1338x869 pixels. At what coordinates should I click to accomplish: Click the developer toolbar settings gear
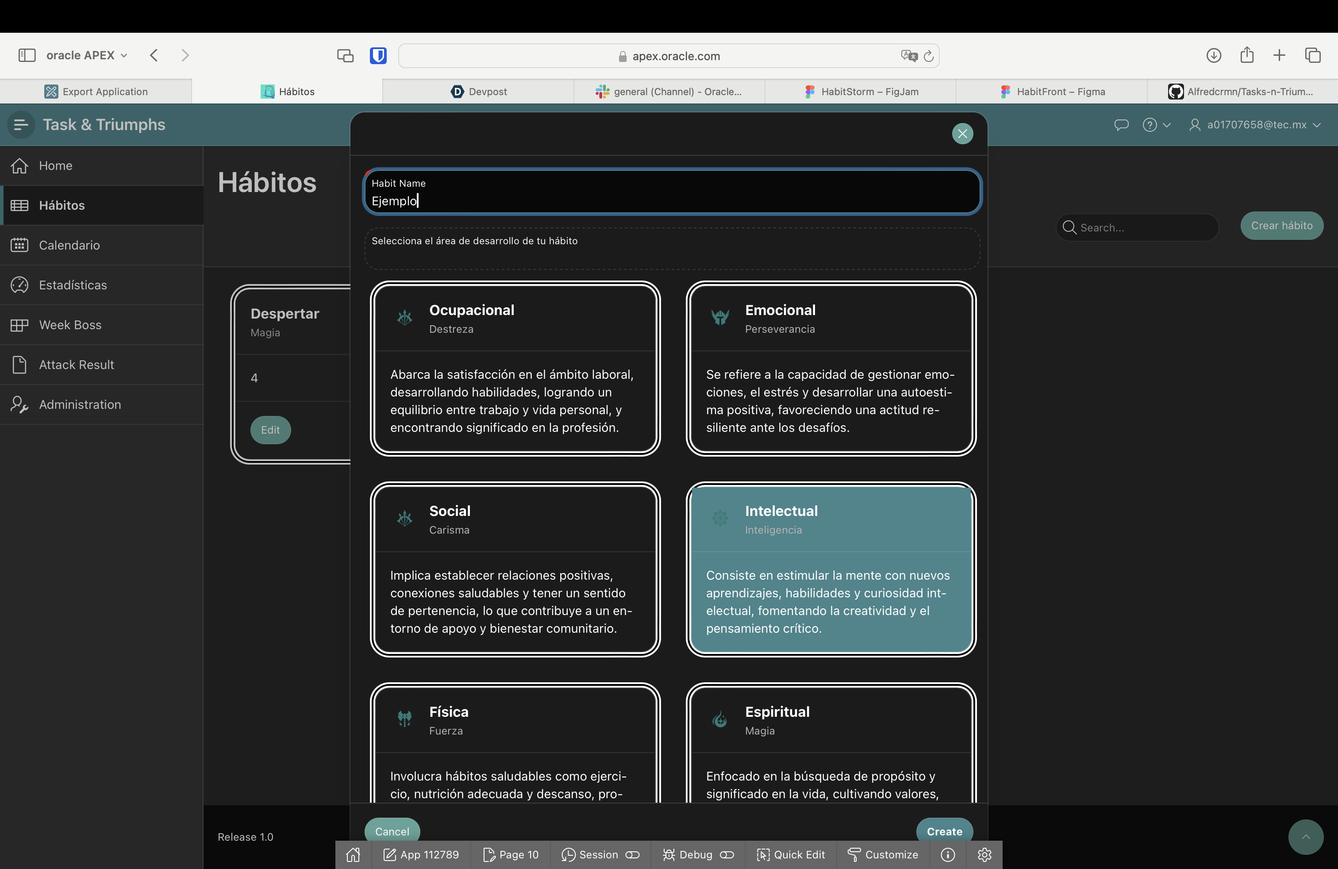coord(984,854)
